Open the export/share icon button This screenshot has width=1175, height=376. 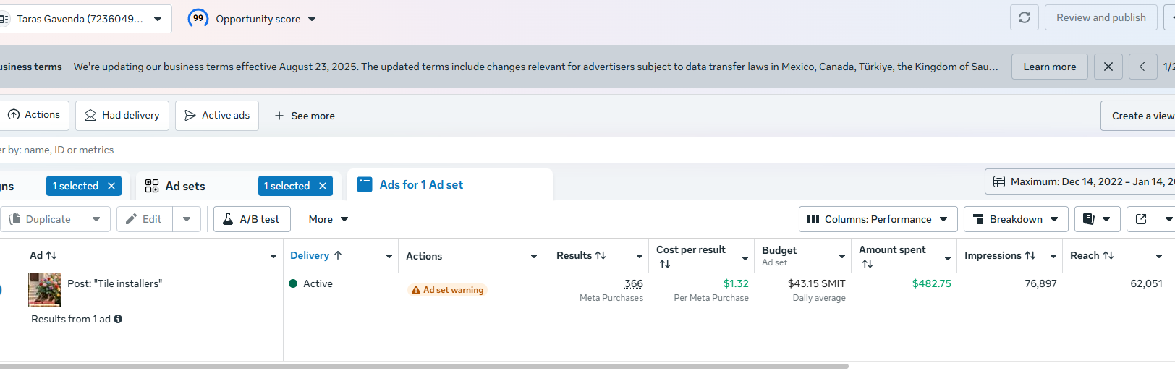[x=1141, y=219]
